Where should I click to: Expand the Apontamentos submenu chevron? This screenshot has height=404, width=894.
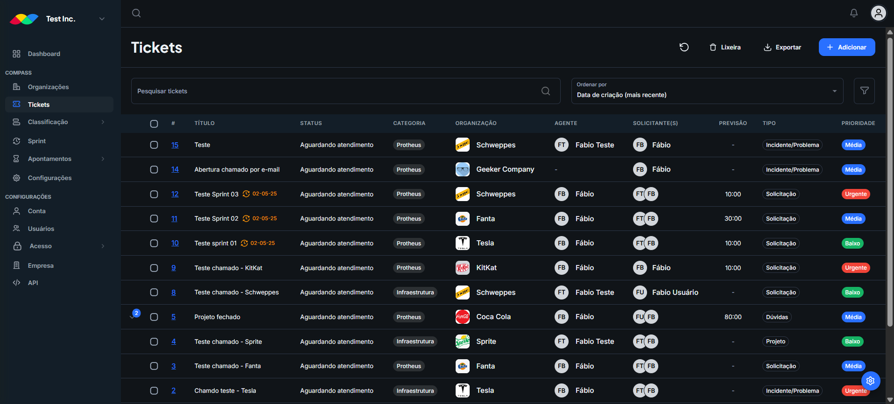(103, 159)
